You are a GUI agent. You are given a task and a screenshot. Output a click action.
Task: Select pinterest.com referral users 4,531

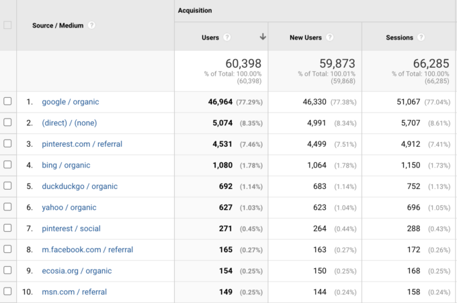(222, 144)
